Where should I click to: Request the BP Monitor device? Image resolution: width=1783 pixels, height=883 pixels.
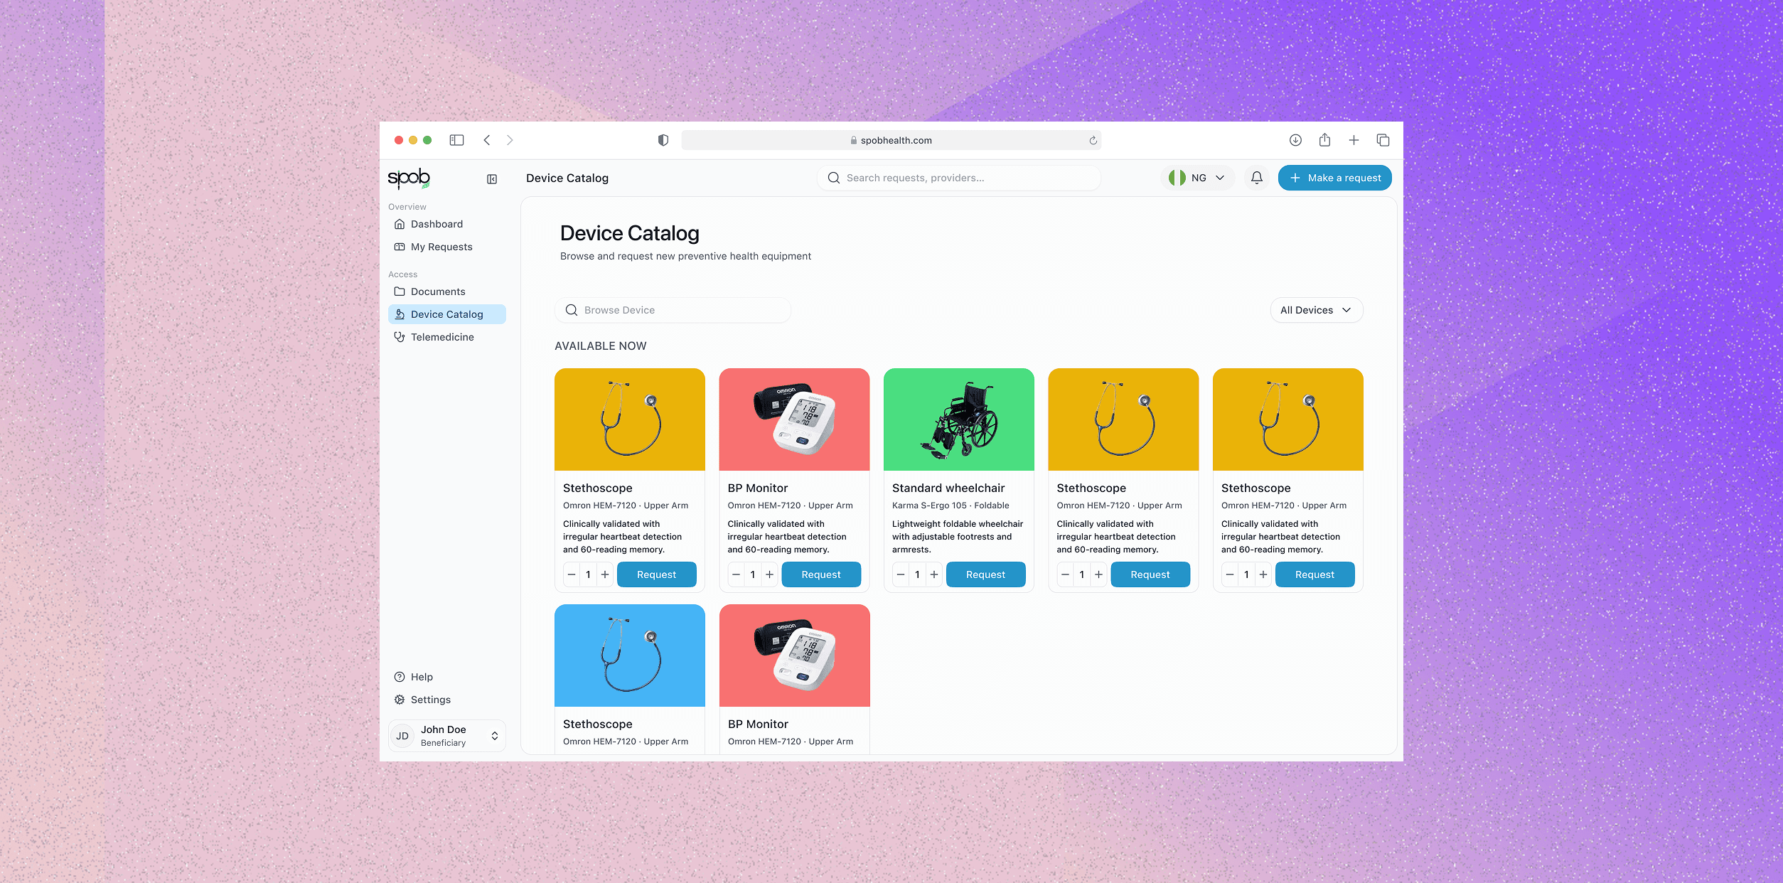pos(821,574)
